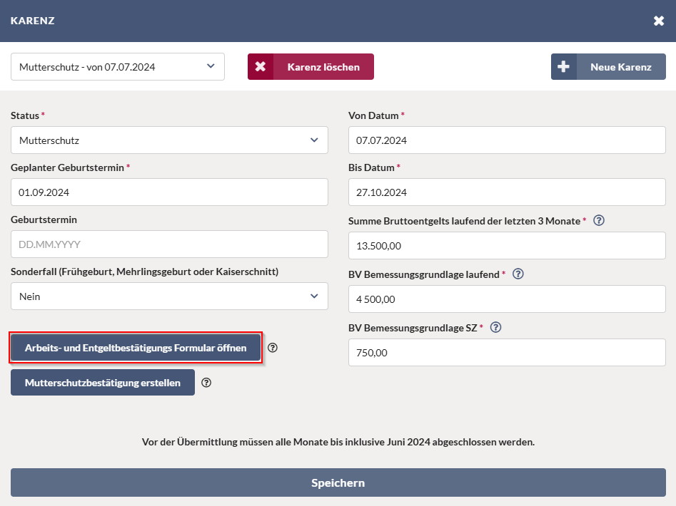Click the Bis Datum field
Image resolution: width=676 pixels, height=506 pixels.
(x=507, y=192)
